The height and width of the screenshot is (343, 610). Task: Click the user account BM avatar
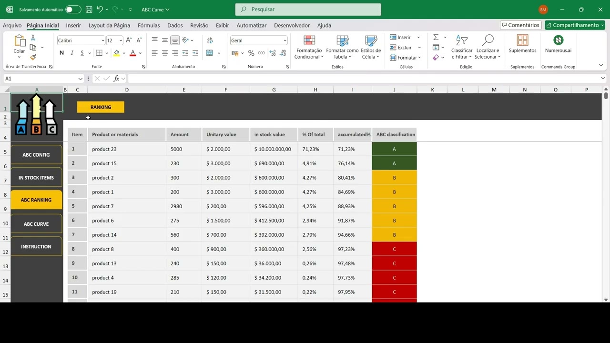[x=543, y=10]
